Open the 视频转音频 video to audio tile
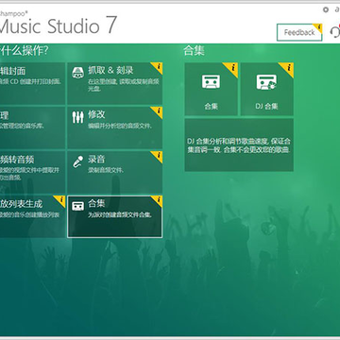Image resolution: width=340 pixels, height=340 pixels. click(x=32, y=172)
